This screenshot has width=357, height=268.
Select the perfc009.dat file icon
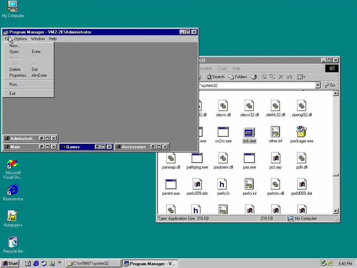[x=197, y=187]
